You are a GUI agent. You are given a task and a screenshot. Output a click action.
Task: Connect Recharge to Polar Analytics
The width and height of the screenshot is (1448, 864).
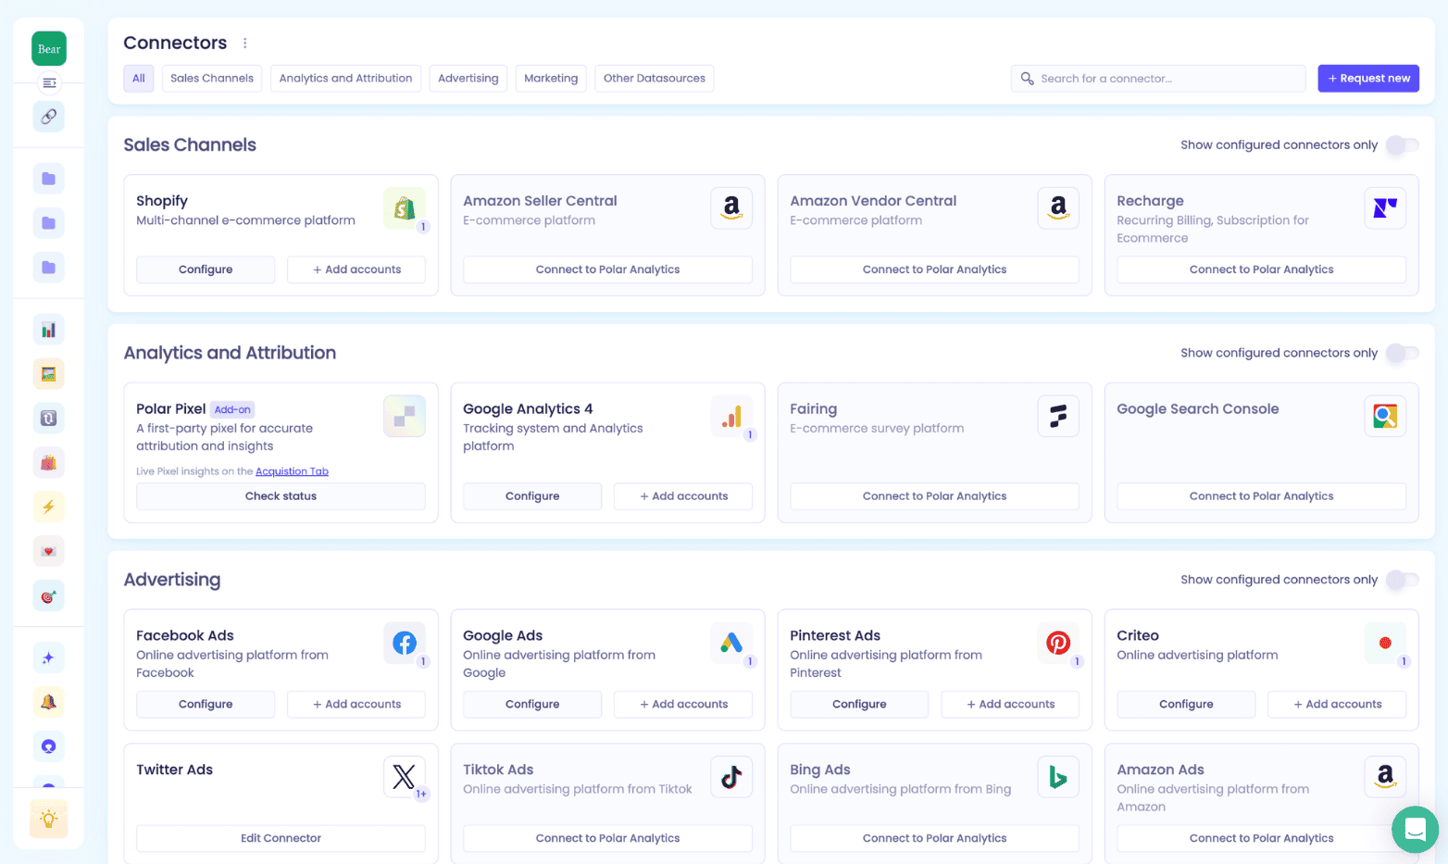pyautogui.click(x=1261, y=269)
